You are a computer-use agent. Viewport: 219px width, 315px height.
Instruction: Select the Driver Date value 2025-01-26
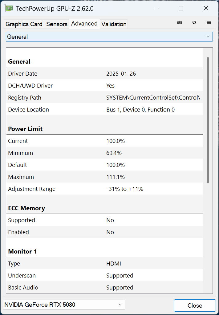click(121, 73)
